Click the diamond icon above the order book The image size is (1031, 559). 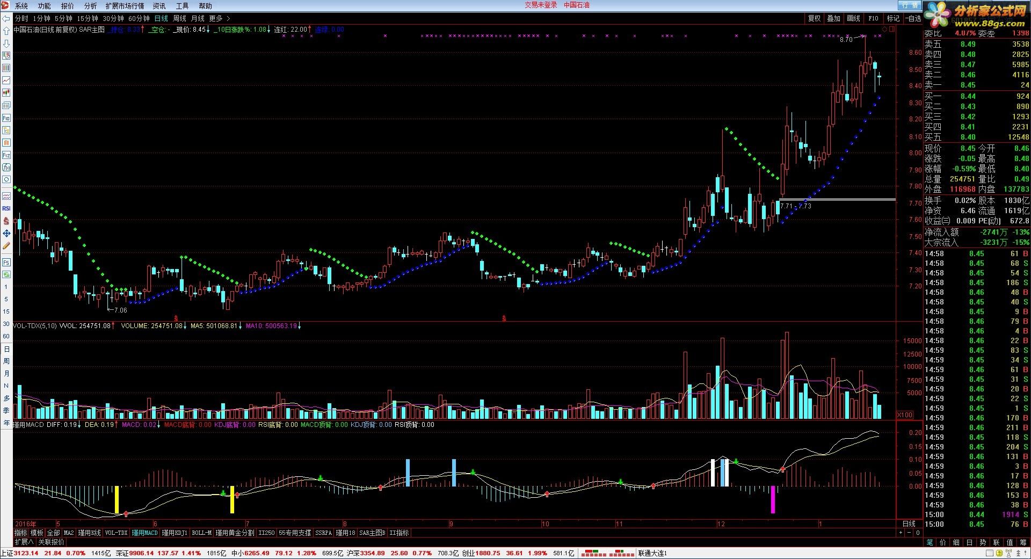coord(884,29)
